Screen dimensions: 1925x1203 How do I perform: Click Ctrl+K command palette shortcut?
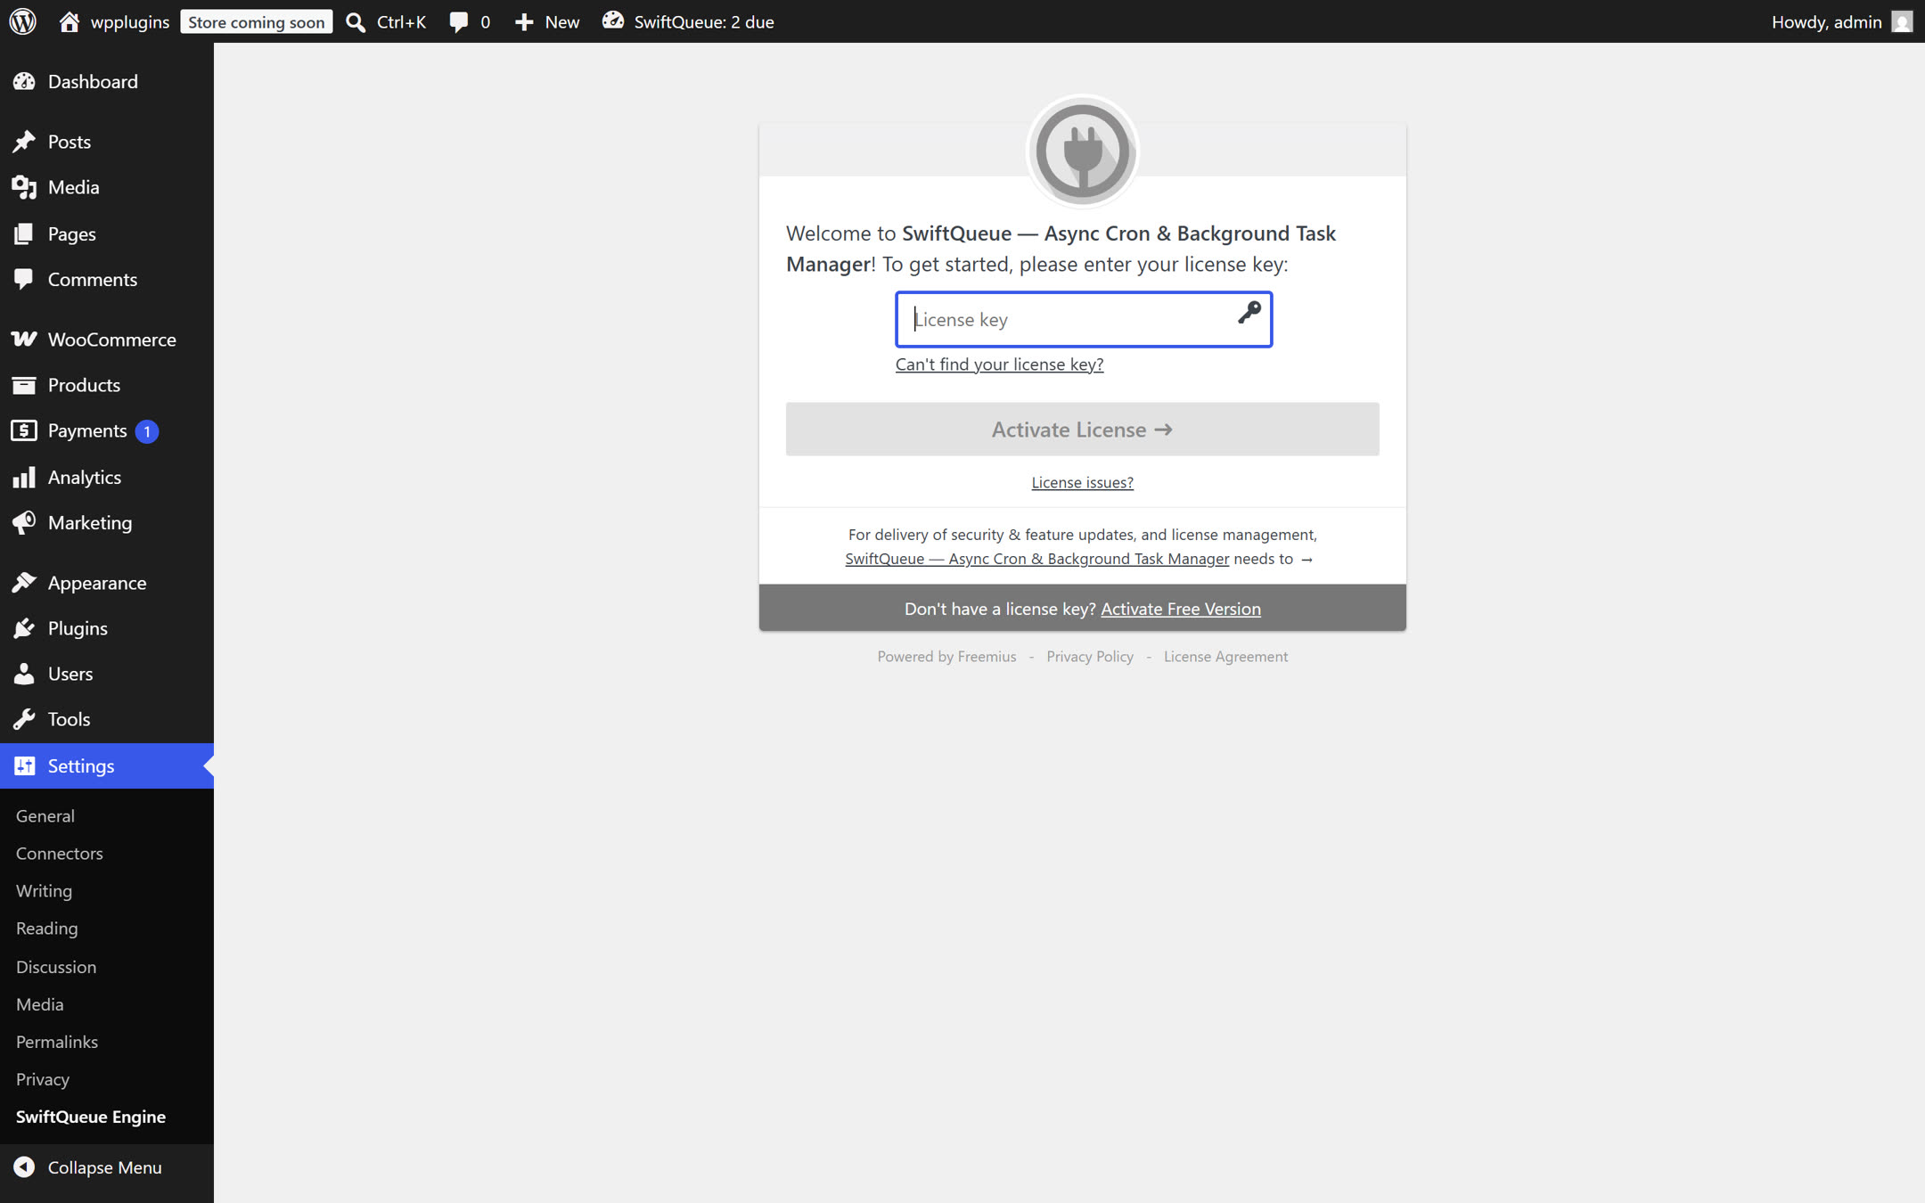pyautogui.click(x=401, y=21)
